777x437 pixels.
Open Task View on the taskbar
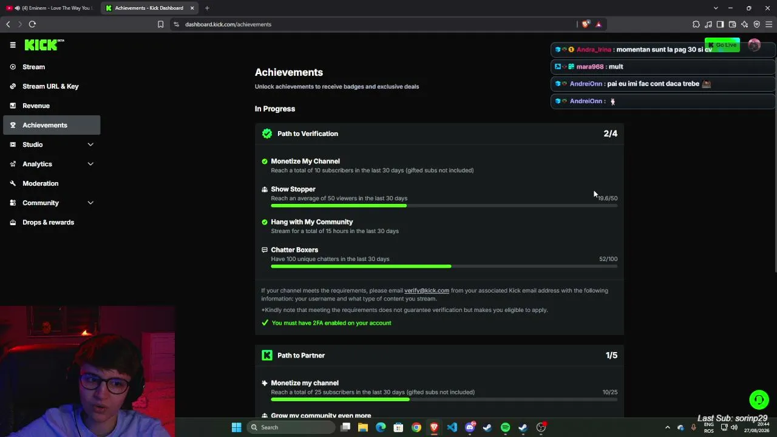pos(345,427)
